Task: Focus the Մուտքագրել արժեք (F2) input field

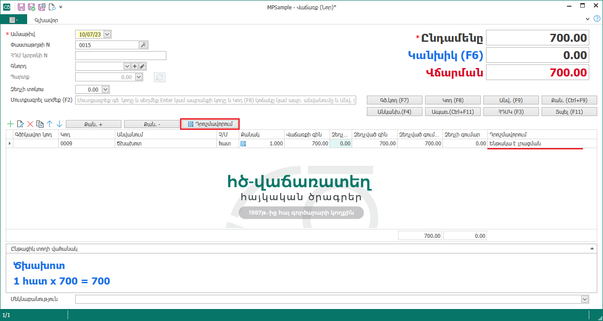Action: click(x=216, y=100)
